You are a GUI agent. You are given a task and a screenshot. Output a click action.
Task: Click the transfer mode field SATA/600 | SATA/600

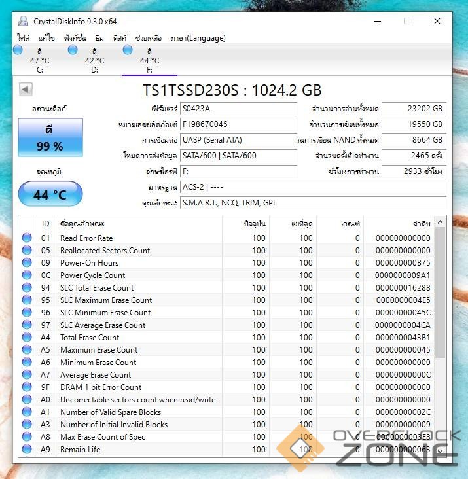(x=239, y=156)
